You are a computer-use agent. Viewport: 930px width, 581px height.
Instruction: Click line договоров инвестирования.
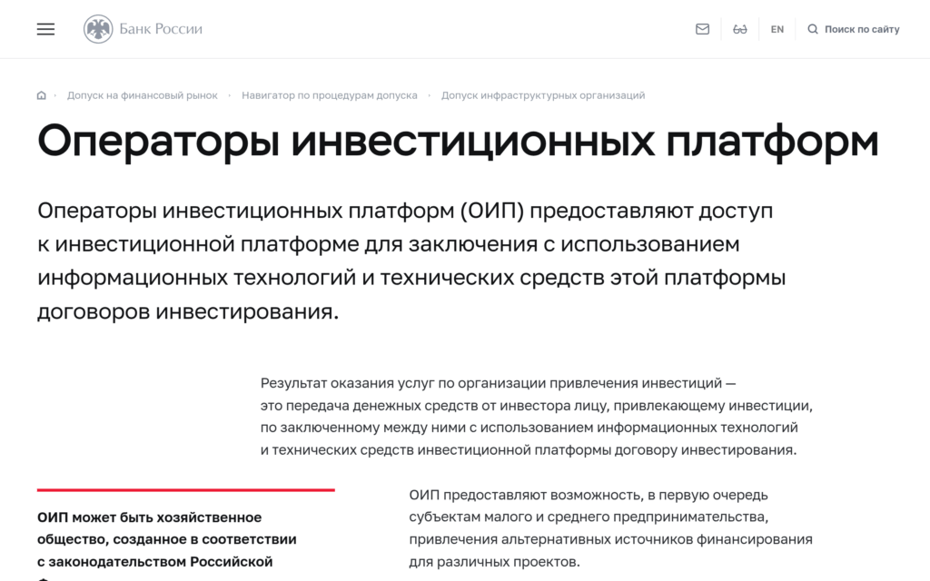point(188,312)
